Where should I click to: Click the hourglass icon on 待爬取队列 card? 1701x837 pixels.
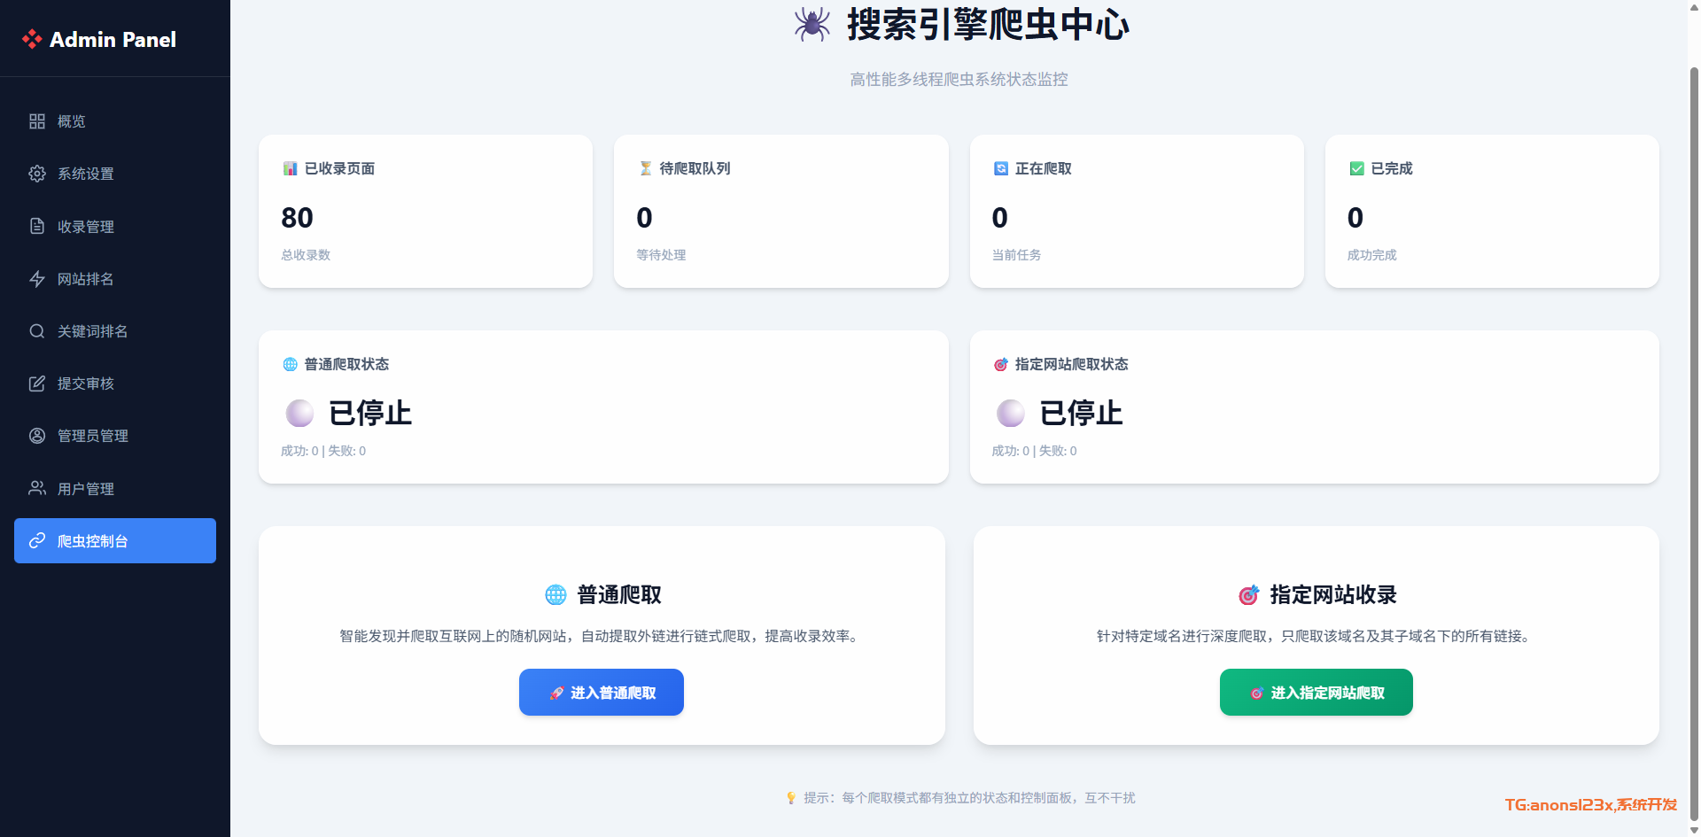pyautogui.click(x=646, y=168)
